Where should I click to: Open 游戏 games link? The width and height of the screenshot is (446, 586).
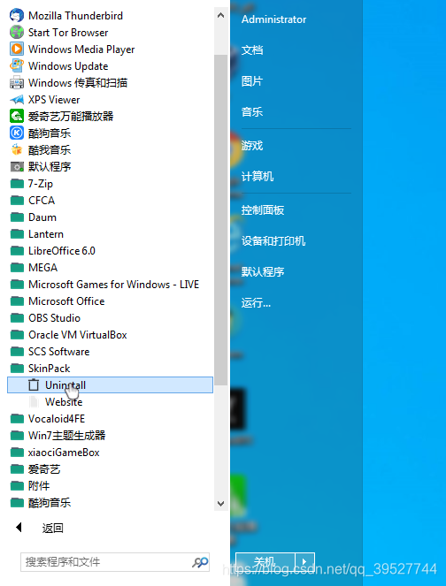252,145
